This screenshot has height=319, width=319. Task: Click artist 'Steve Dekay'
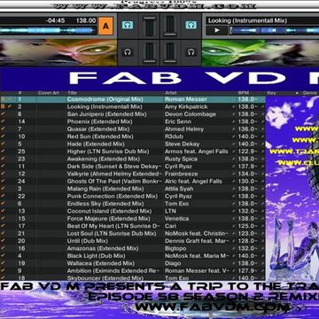(182, 144)
